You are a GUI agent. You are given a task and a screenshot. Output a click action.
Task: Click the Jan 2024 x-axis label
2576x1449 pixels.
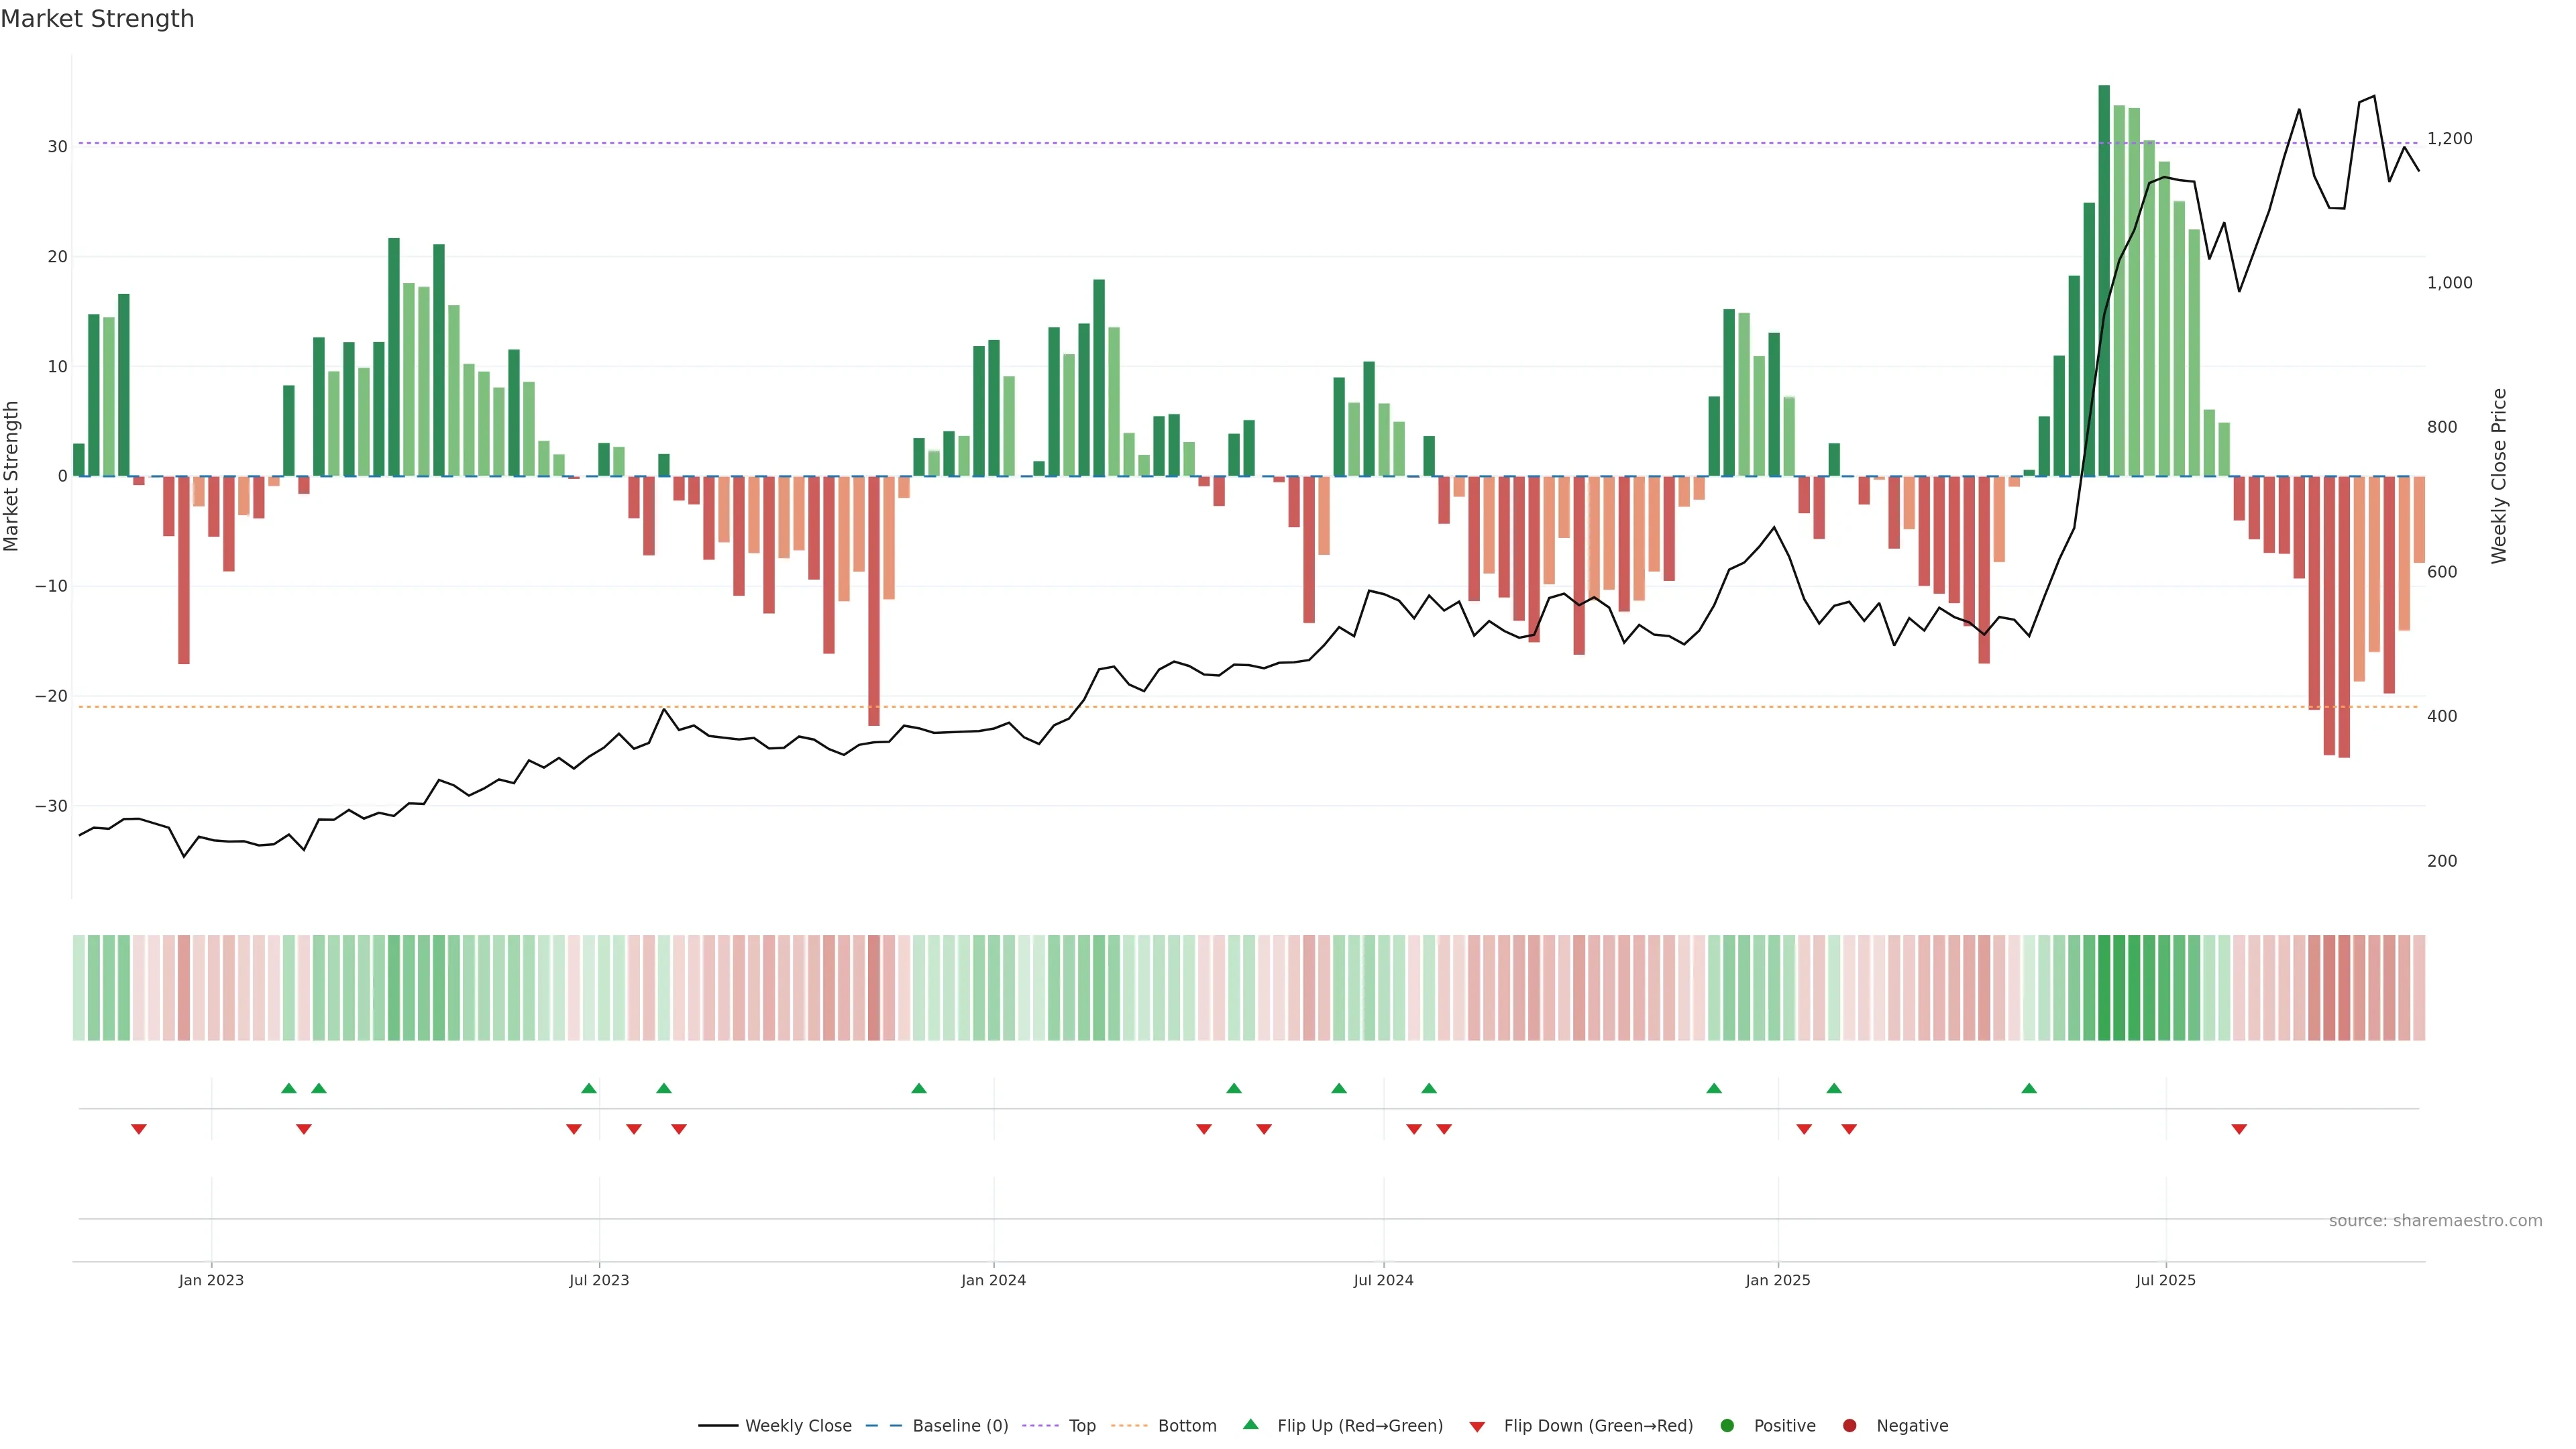993,1280
